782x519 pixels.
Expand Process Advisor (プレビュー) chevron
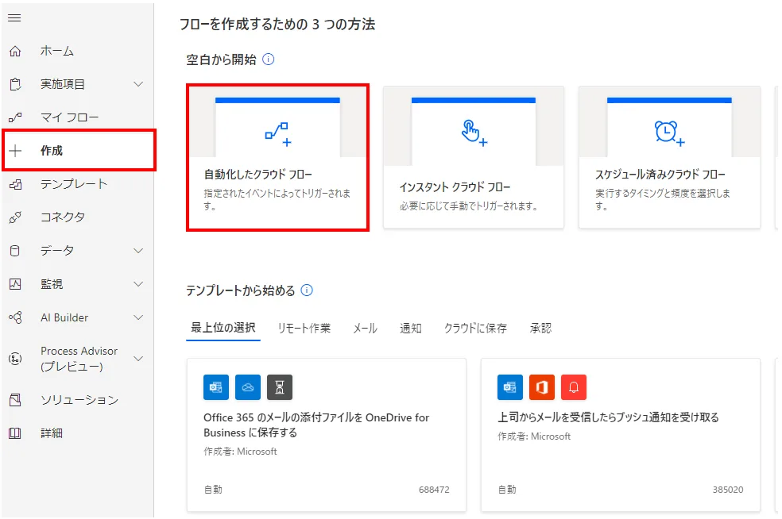click(x=138, y=359)
